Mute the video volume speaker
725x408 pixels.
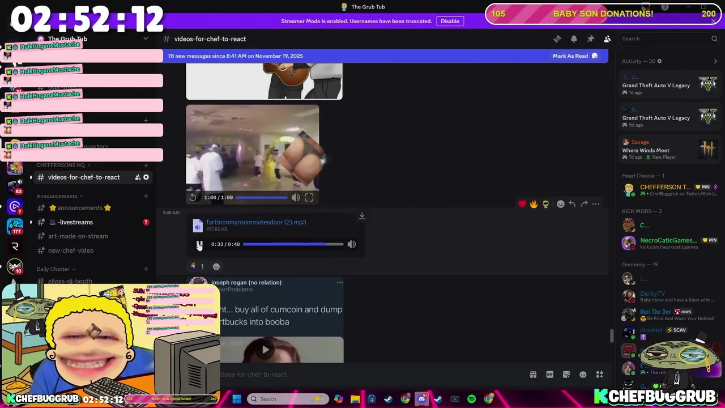point(296,197)
